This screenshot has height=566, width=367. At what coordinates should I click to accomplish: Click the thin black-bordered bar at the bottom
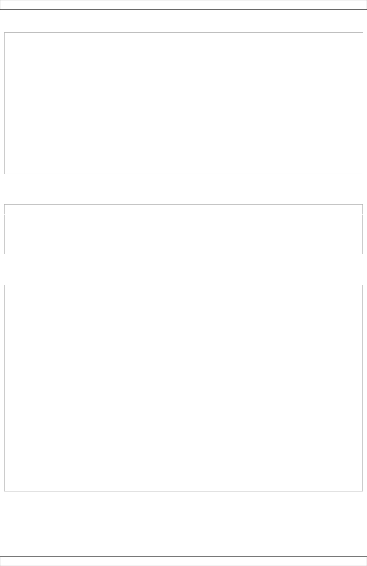coord(183,561)
